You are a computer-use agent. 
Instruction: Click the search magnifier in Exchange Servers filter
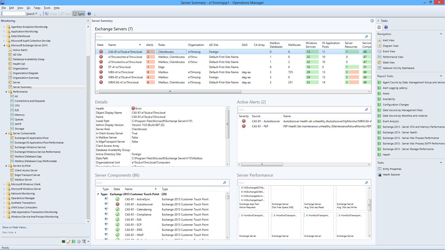(367, 36)
